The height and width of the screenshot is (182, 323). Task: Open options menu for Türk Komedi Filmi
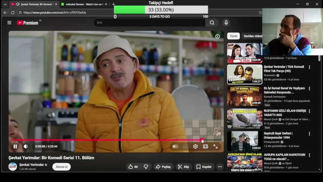tap(309, 67)
